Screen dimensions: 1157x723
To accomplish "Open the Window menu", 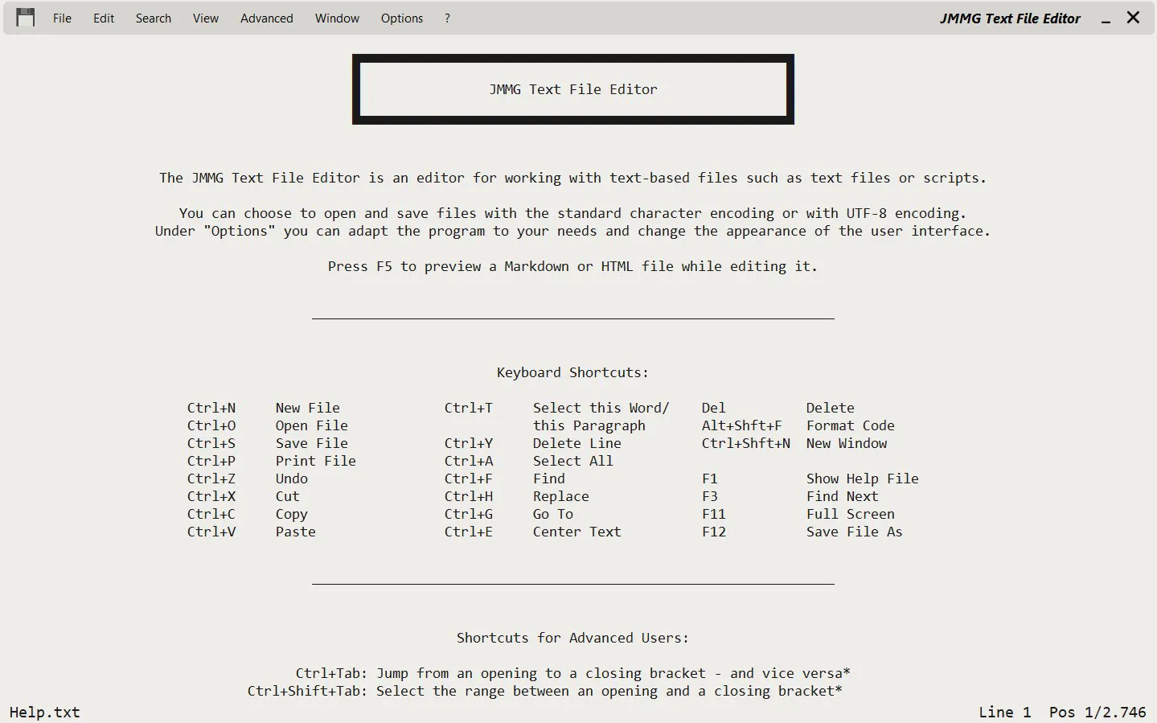I will click(x=337, y=18).
